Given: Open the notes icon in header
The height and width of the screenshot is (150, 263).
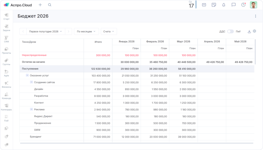Looking at the screenshot, I should point(214,5).
